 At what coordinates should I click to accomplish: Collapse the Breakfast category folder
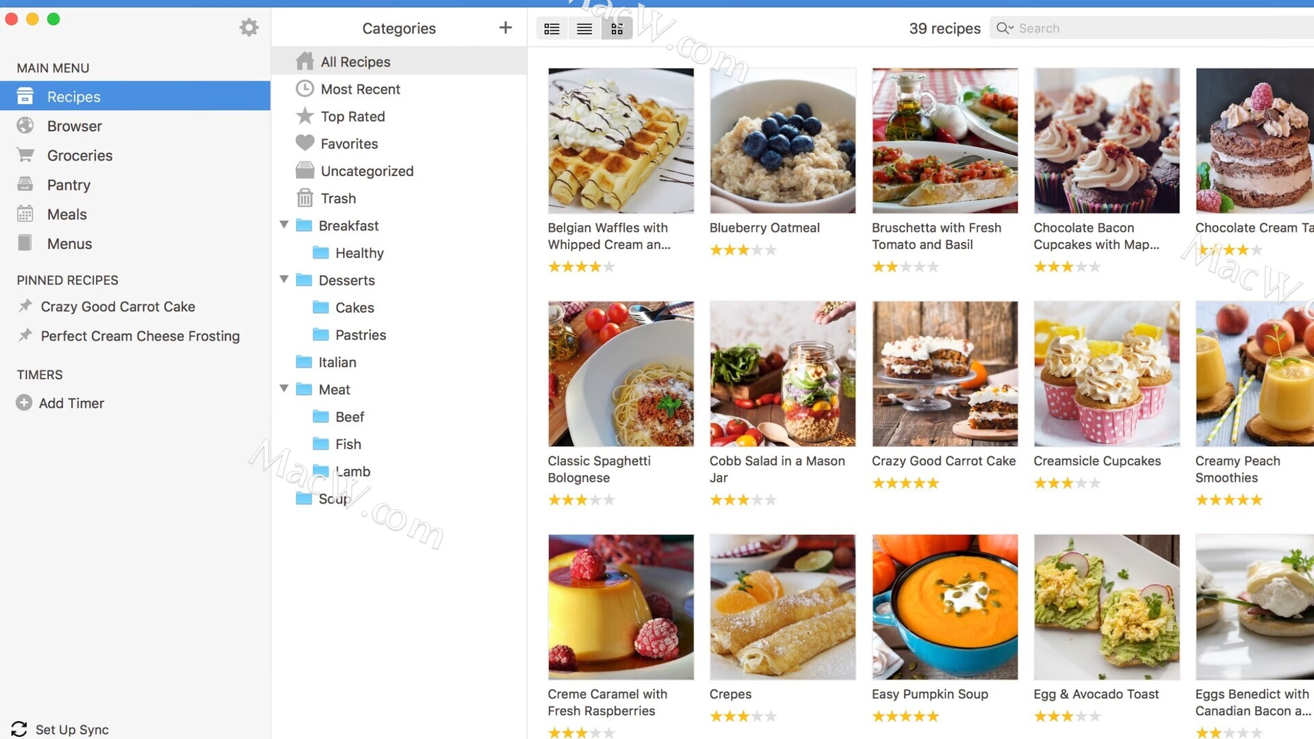click(x=284, y=225)
